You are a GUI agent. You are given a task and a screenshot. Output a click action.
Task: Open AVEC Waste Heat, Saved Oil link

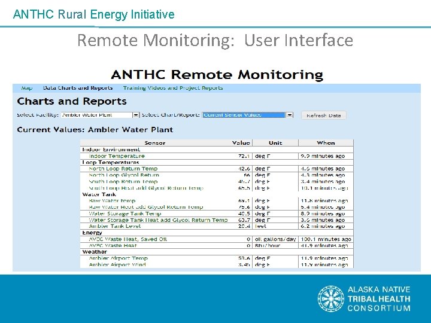coord(128,239)
